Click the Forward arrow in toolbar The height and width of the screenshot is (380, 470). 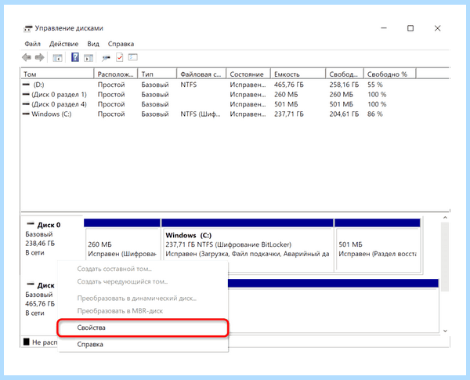[40, 57]
